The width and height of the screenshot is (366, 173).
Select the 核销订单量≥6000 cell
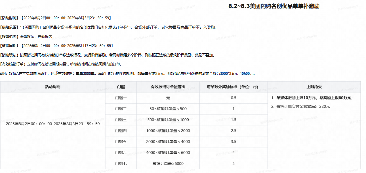click(x=168, y=164)
